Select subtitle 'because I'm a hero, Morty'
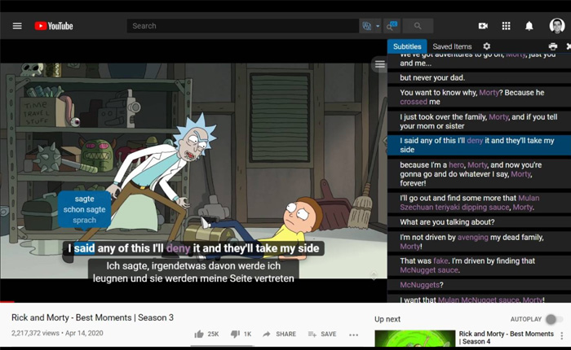 click(479, 174)
